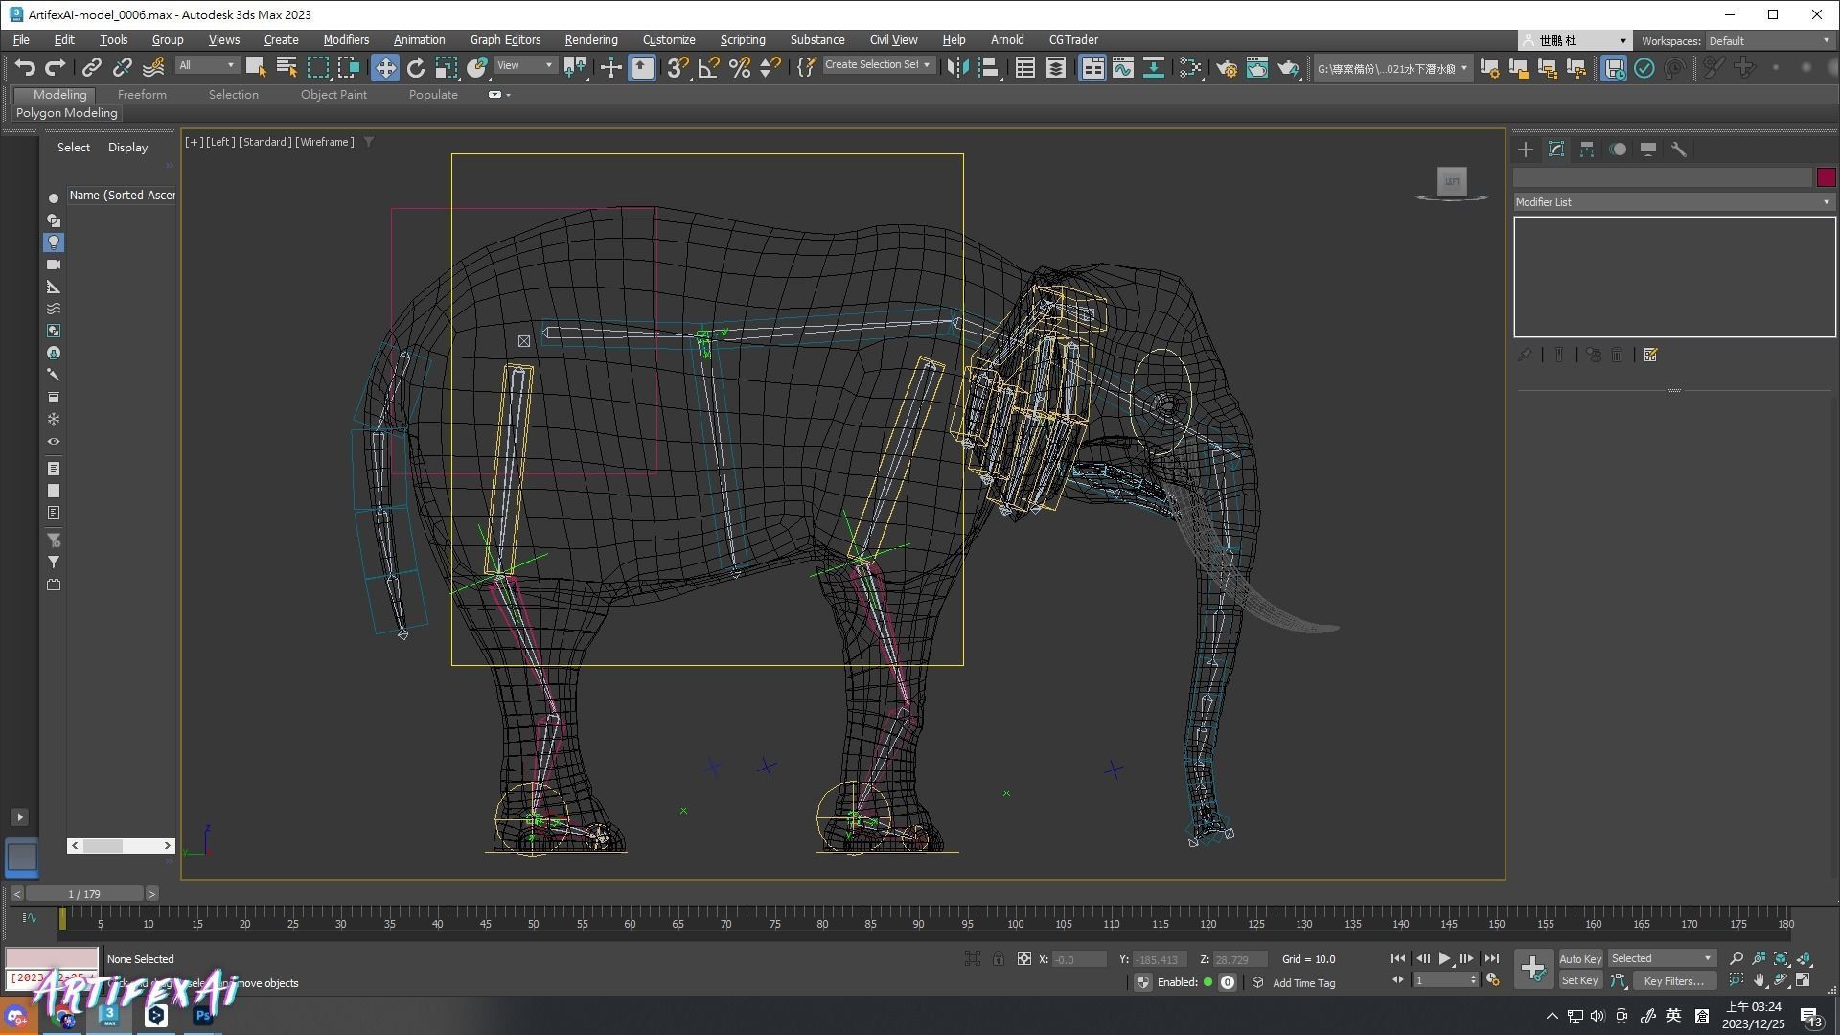Click the Polygon Modeling panel label

coord(66,113)
